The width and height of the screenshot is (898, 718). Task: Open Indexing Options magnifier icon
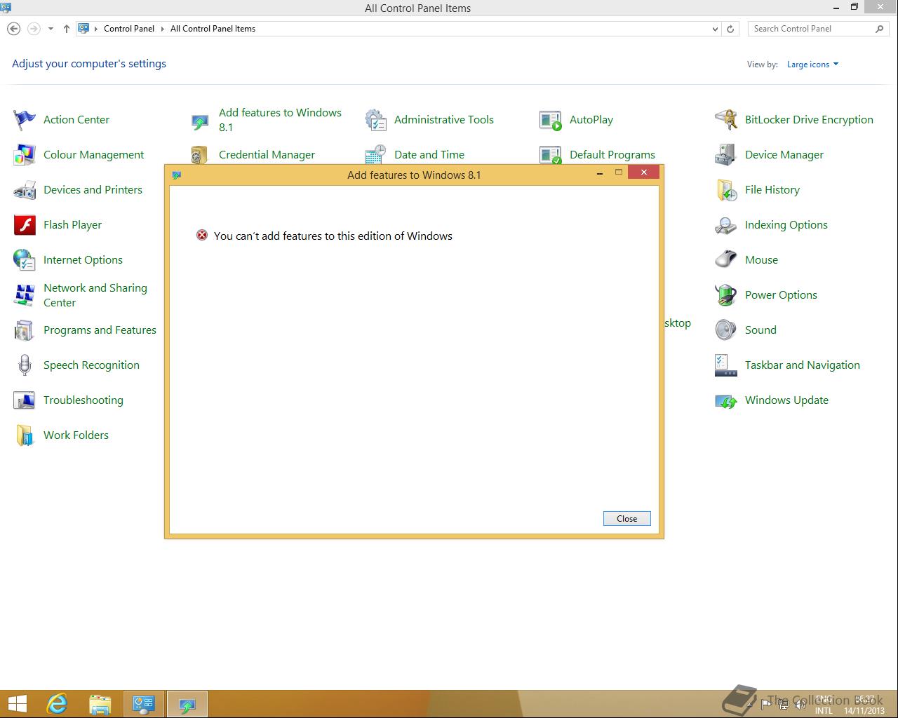tap(726, 225)
